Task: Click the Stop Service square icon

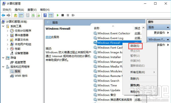Action: pyautogui.click(x=63, y=15)
